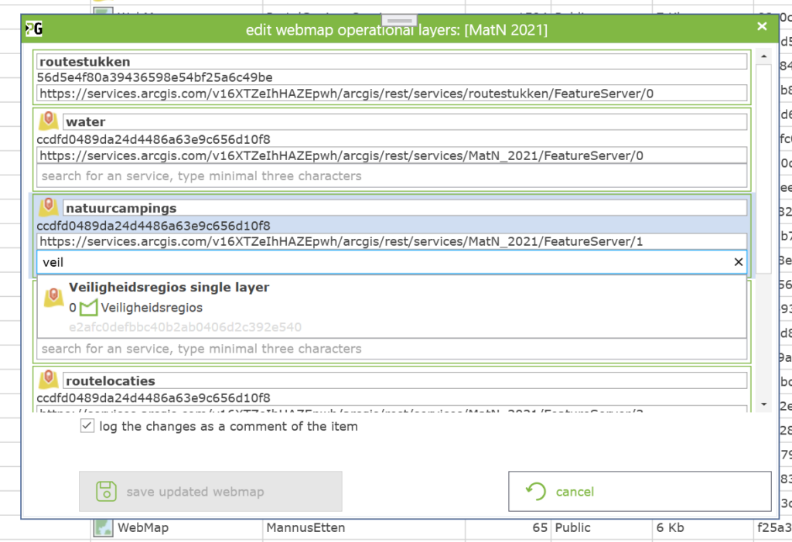
Task: Edit the water layer name field
Action: tap(405, 121)
